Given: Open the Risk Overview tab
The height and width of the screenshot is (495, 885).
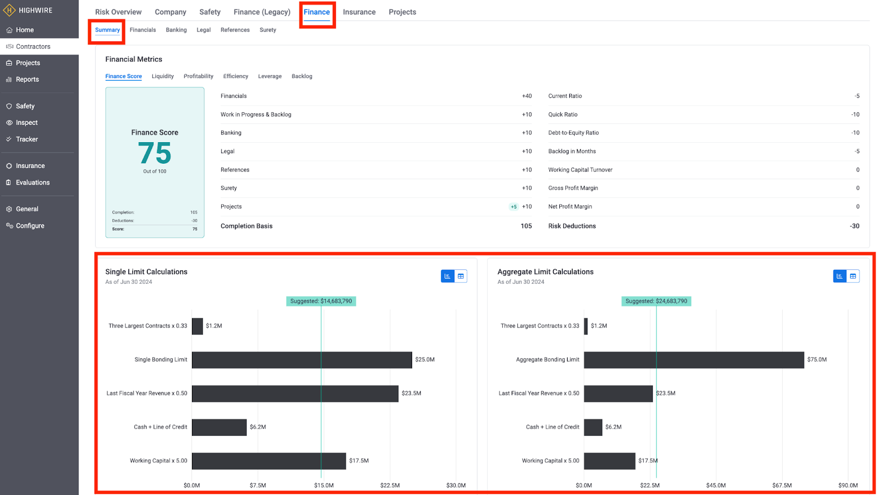Looking at the screenshot, I should 118,12.
